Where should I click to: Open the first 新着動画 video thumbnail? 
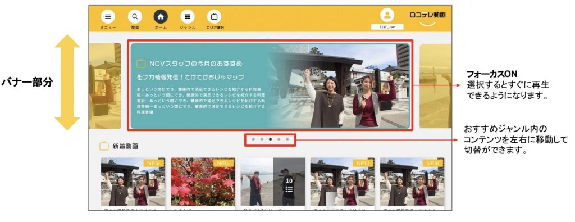(x=133, y=182)
